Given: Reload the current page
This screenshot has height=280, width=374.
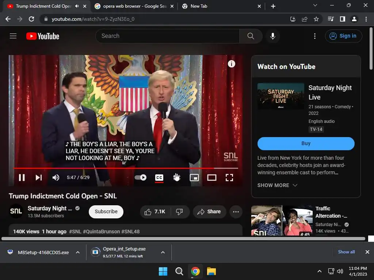Looking at the screenshot, I should point(31,19).
